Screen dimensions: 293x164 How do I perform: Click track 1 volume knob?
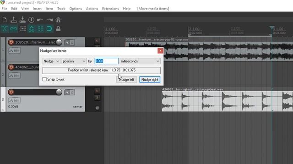click(x=59, y=42)
